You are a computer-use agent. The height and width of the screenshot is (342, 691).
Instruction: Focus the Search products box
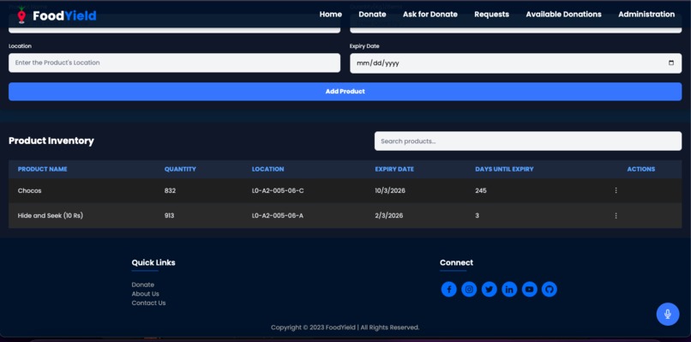click(x=528, y=141)
